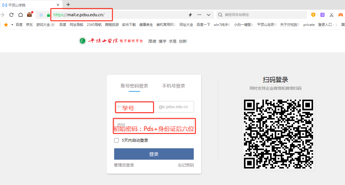Viewport: 345px width, 185px height.
Task: Click 同时支持企业微信和微信扫码 text
Action: click(275, 89)
